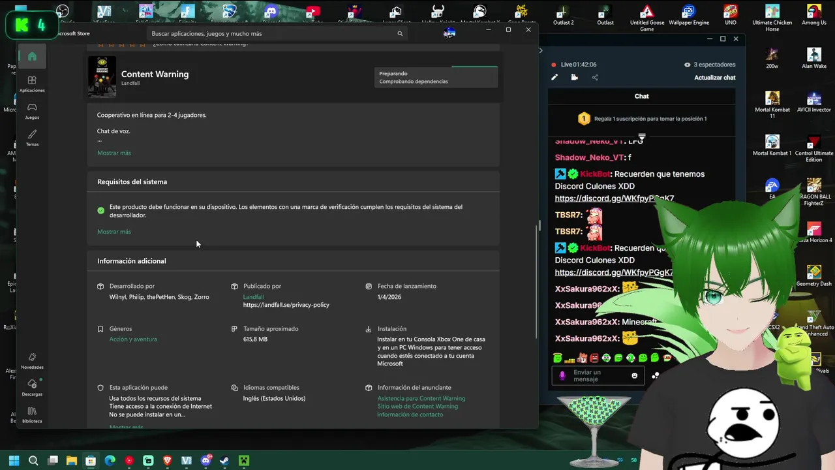Open Mortal Kombat 11 desktop shortcut
Screen dimensions: 835x470
[x=772, y=104]
